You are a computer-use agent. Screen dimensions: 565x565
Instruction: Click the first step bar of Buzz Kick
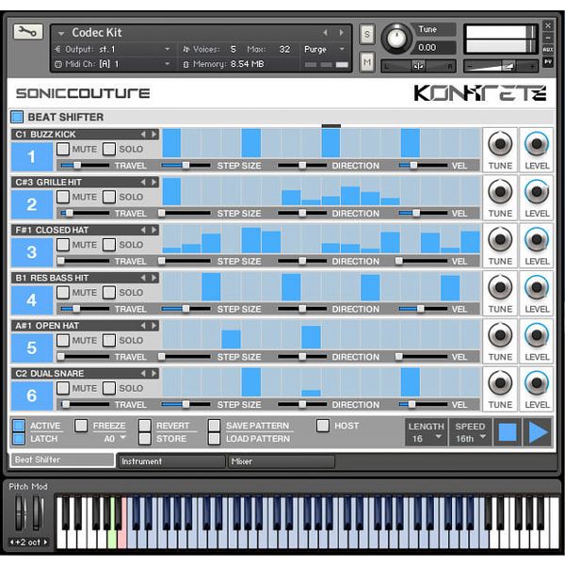(x=171, y=143)
